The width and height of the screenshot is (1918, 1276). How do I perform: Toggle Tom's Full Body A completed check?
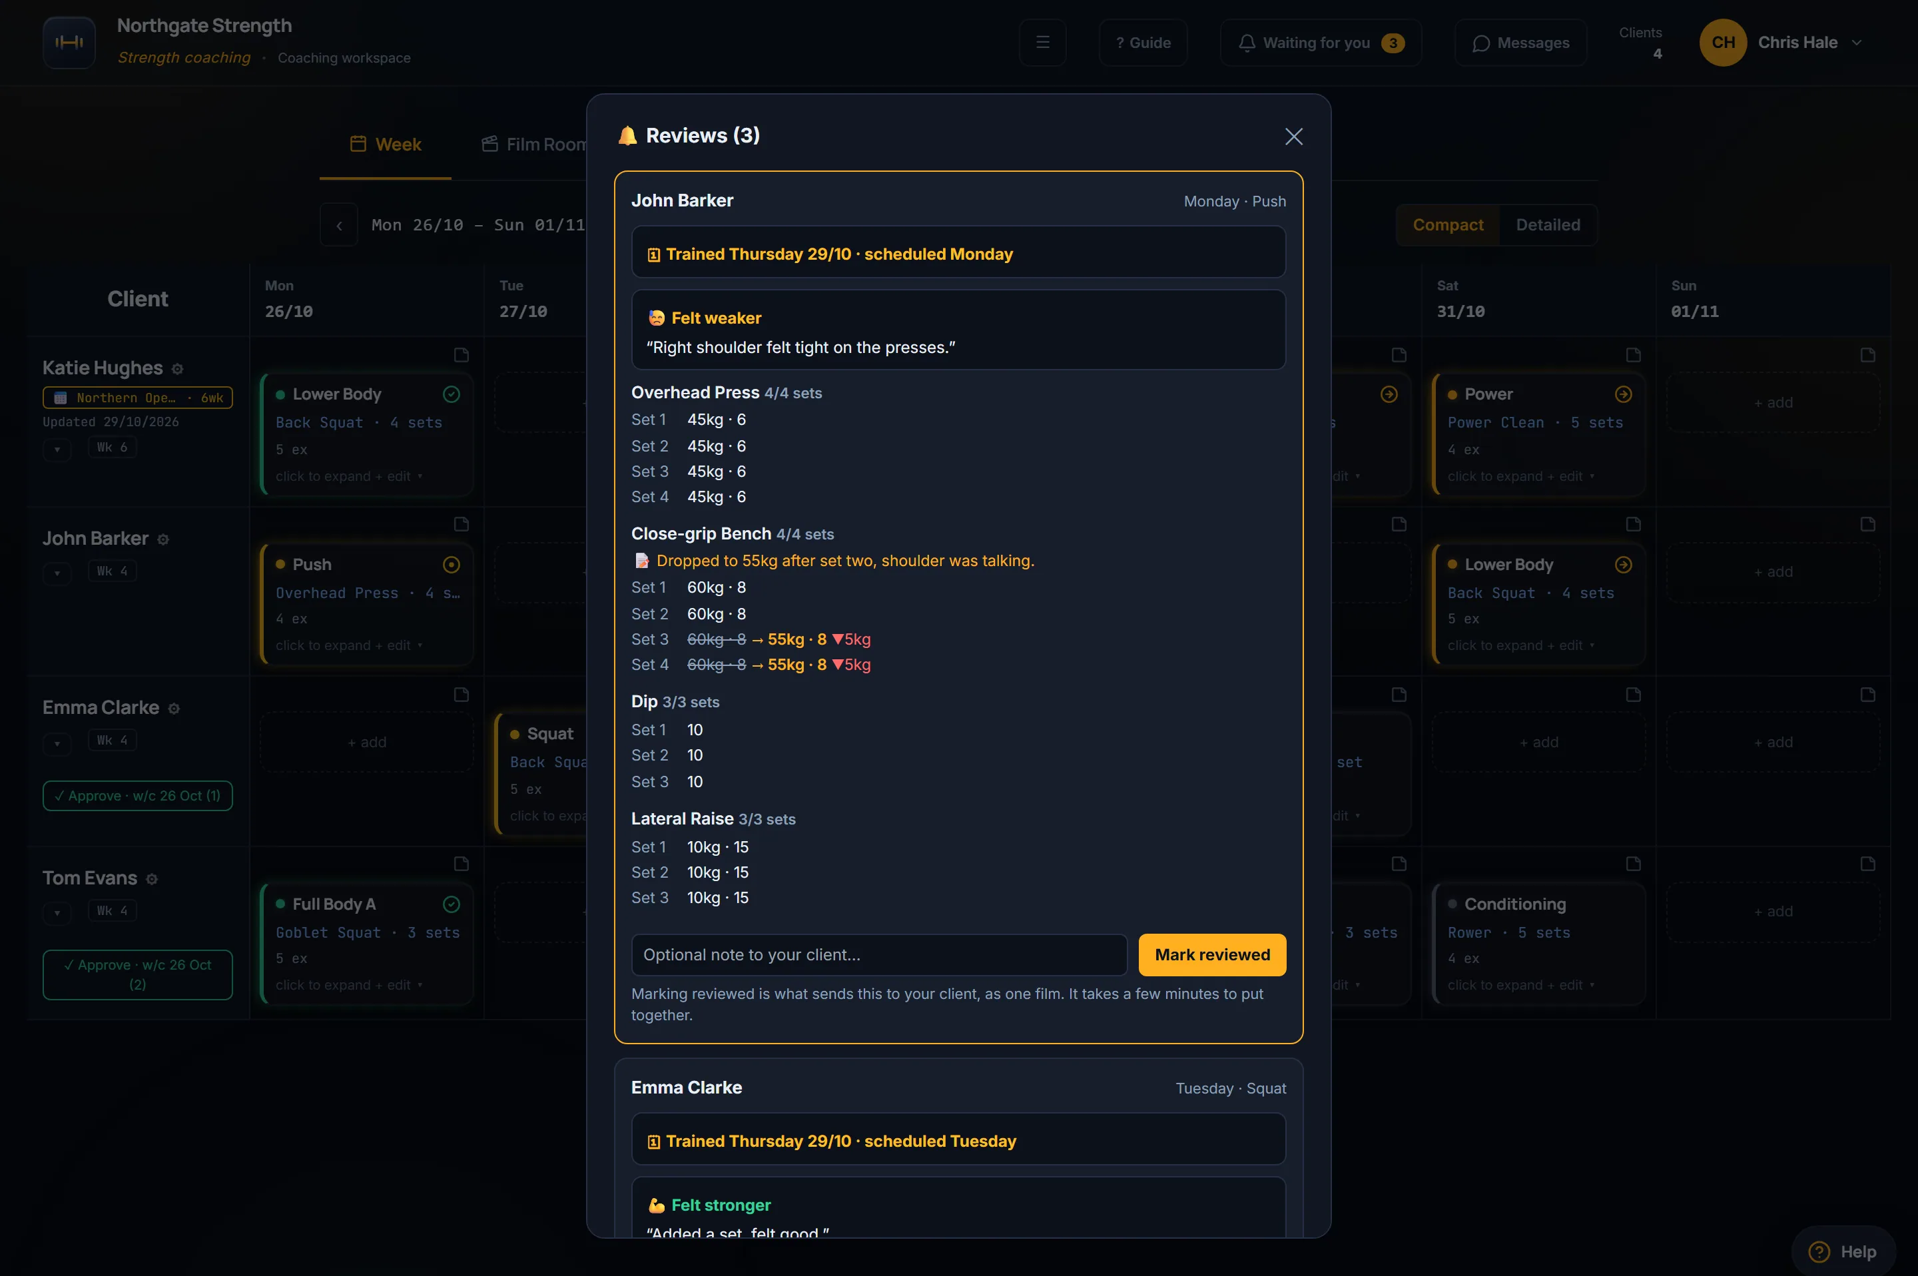pyautogui.click(x=452, y=904)
